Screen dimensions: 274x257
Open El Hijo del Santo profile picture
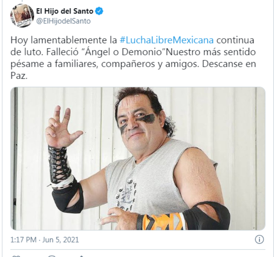point(22,16)
